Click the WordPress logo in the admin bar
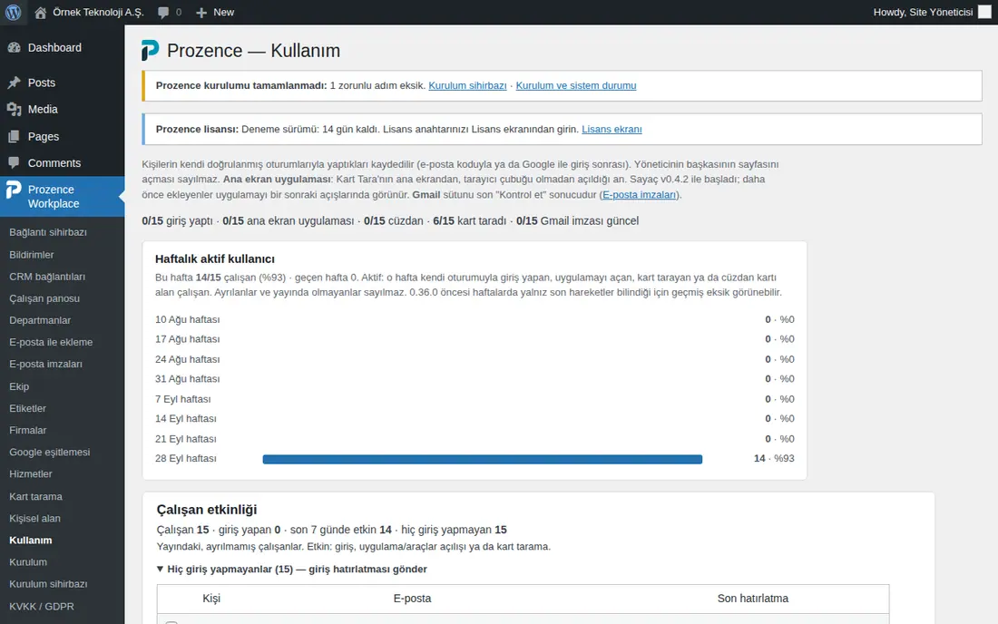Viewport: 998px width, 624px height. 14,12
